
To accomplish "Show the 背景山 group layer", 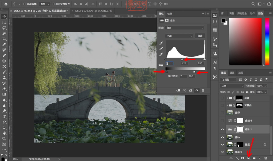I will (x=222, y=105).
